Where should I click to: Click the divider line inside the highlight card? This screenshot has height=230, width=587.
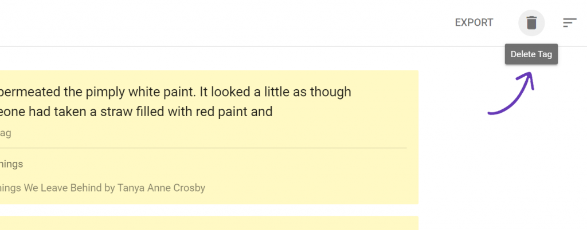coord(204,148)
